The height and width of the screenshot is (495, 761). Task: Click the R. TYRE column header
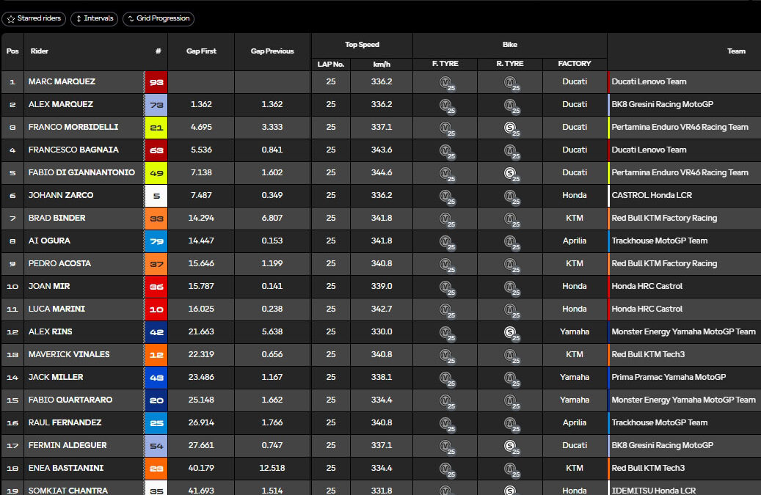(510, 64)
